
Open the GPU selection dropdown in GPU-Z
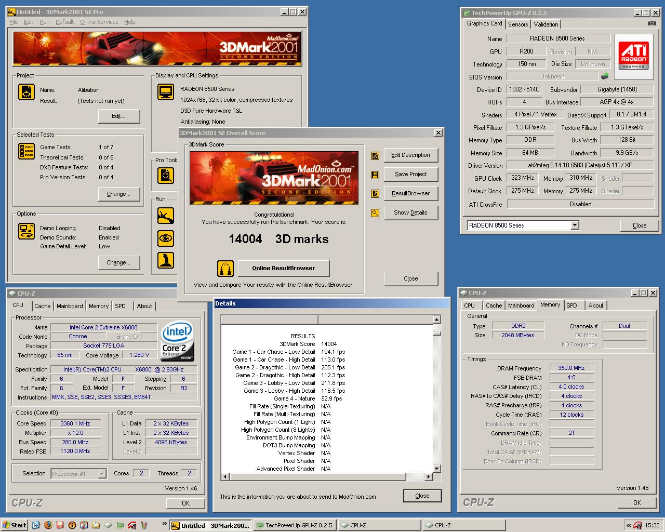(x=575, y=225)
